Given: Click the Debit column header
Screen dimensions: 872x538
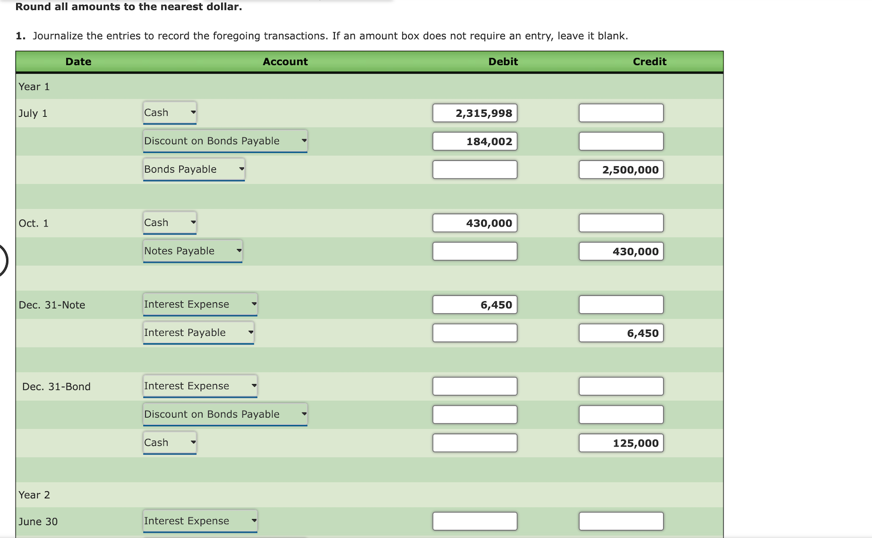Looking at the screenshot, I should (x=502, y=61).
